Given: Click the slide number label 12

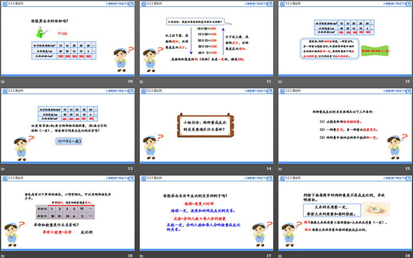Looking at the screenshot, I should point(408,81).
